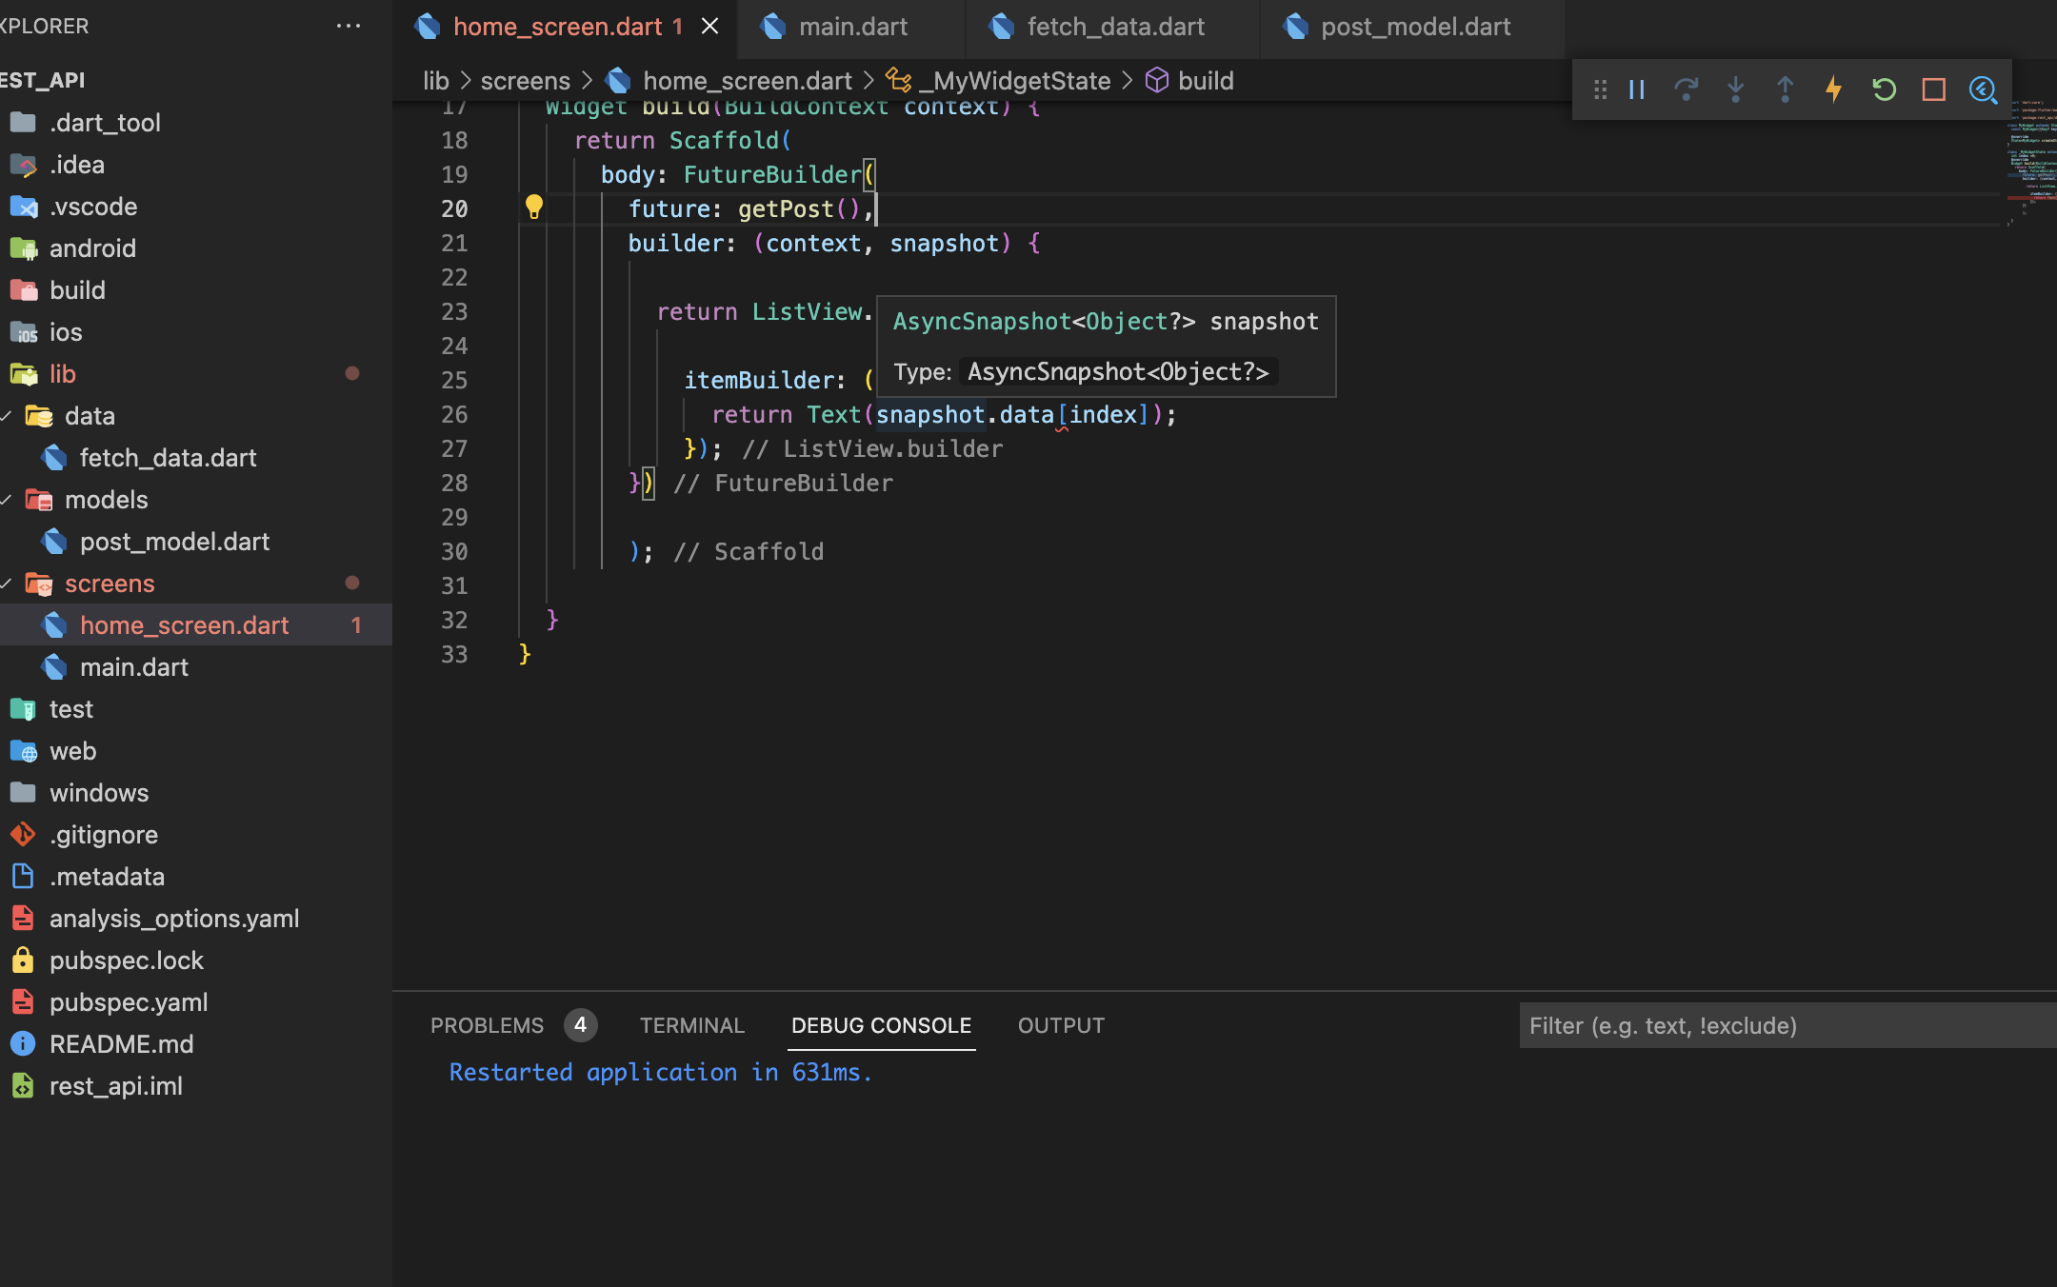
Task: Pause the debug session
Action: (x=1637, y=89)
